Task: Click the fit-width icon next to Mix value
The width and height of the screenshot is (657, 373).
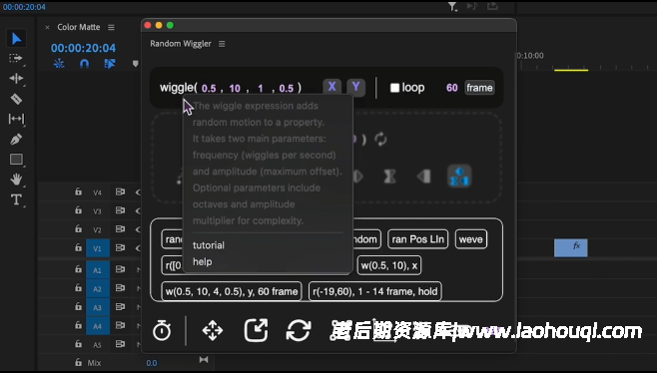Action: (204, 360)
